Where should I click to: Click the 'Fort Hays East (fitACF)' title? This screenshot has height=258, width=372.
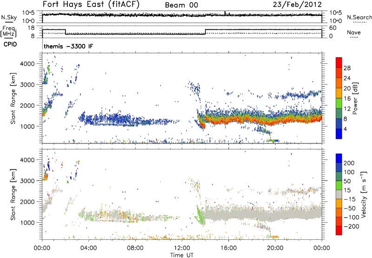tap(91, 5)
